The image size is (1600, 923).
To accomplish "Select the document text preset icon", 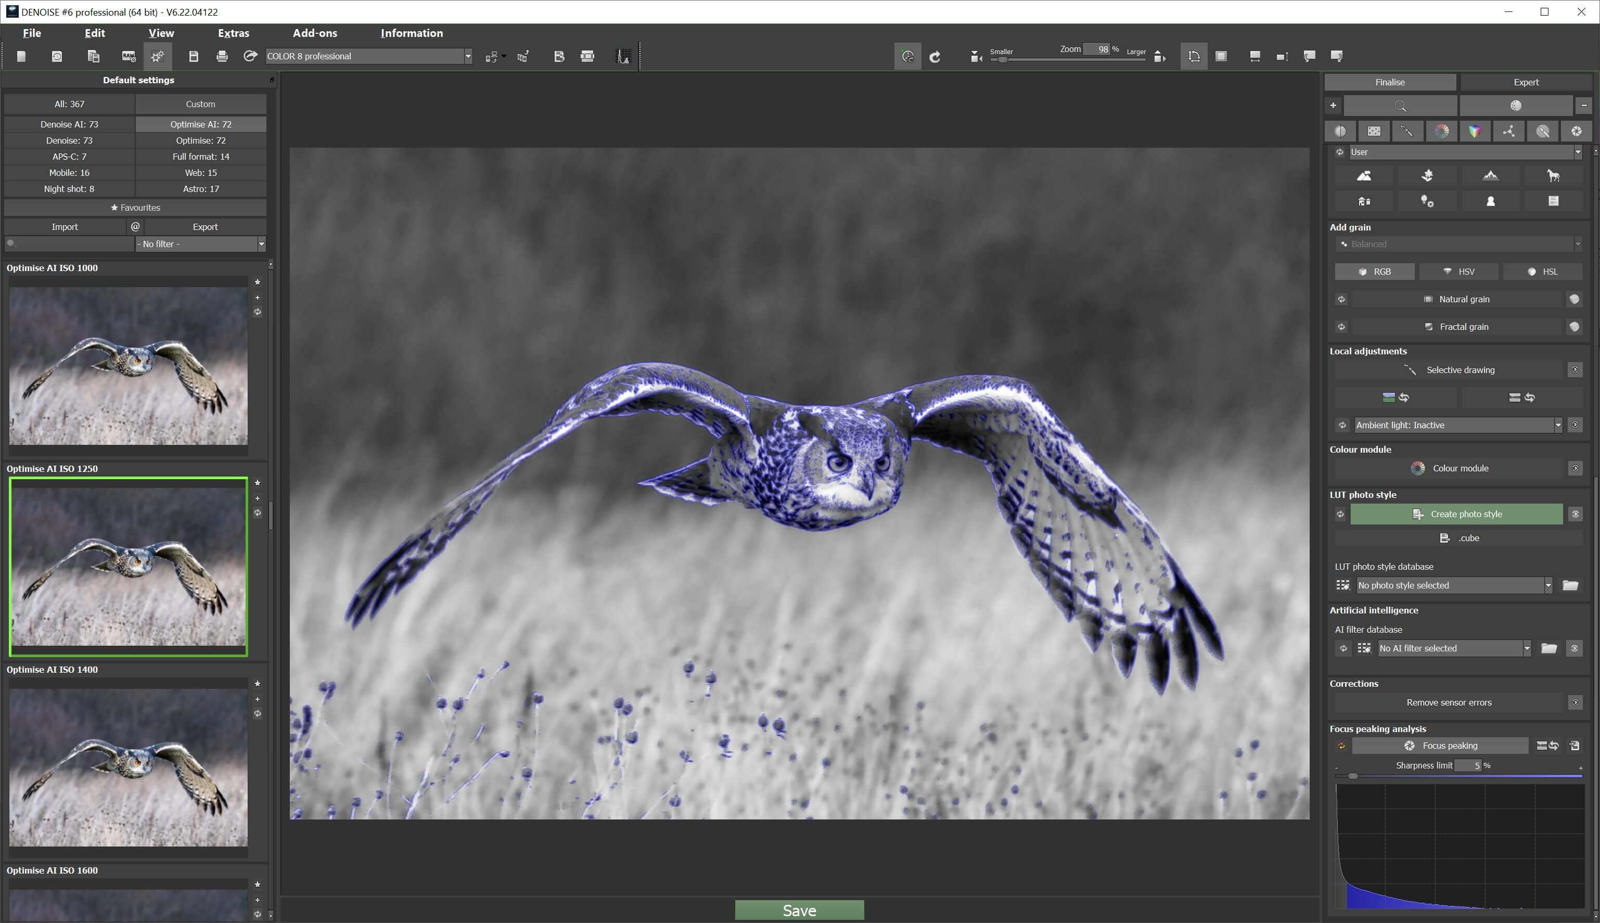I will coord(1553,201).
